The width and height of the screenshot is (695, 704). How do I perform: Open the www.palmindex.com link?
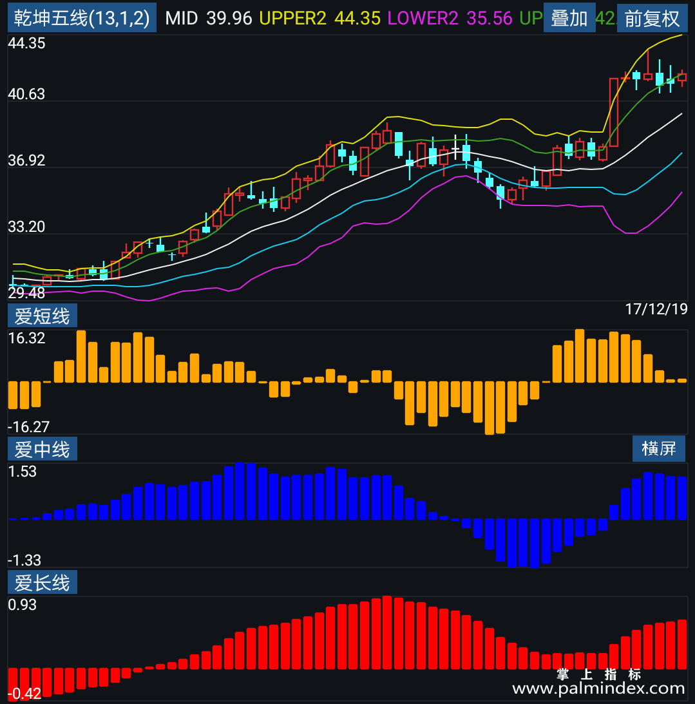tap(598, 688)
